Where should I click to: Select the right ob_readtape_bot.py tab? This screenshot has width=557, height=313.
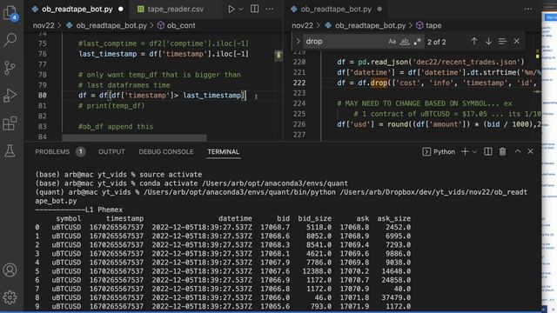[336, 10]
